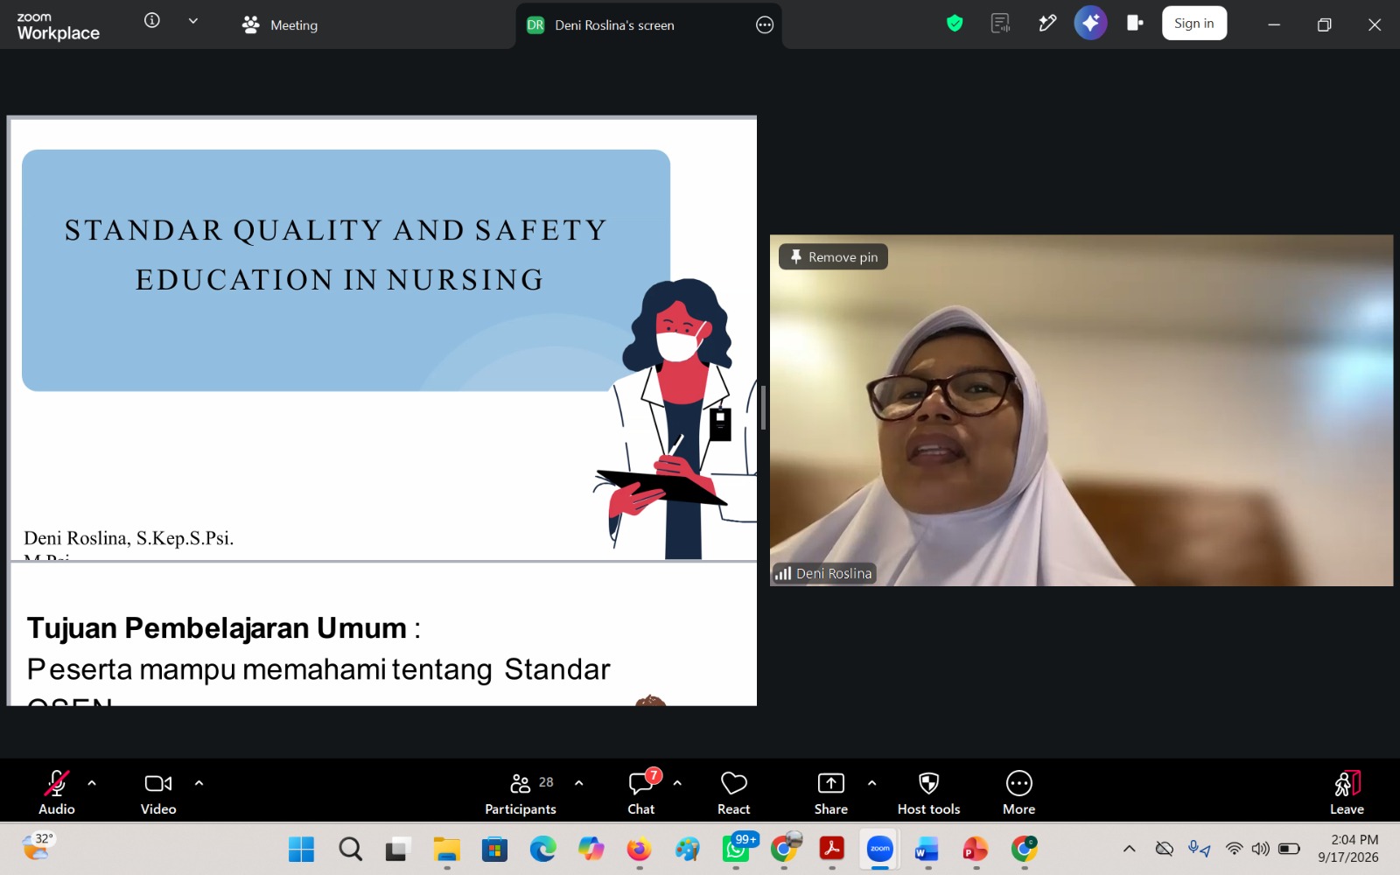This screenshot has height=875, width=1400.
Task: Open WhatsApp from the Windows taskbar
Action: click(735, 849)
